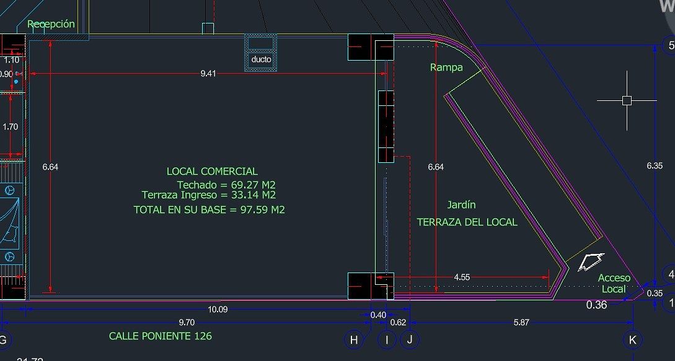This screenshot has height=361, width=675.
Task: Select the Terraza Ingreso = 33.14 M2 text
Action: pos(208,195)
